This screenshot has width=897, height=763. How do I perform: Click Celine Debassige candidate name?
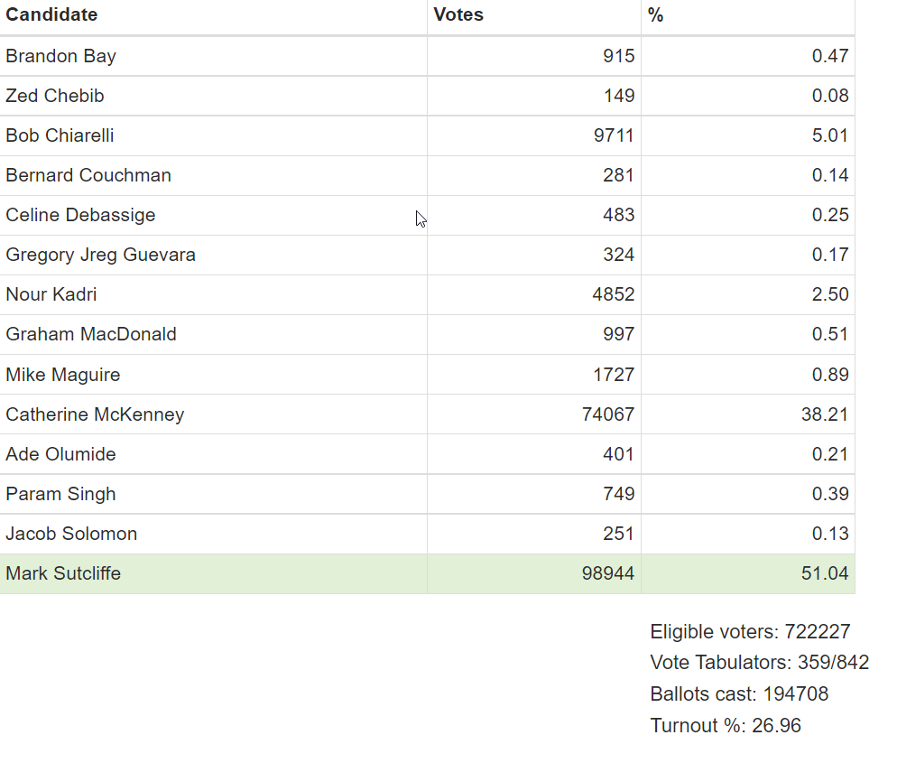tap(80, 215)
